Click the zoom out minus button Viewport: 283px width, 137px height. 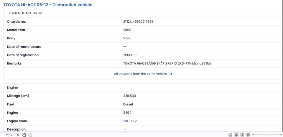tap(253, 135)
